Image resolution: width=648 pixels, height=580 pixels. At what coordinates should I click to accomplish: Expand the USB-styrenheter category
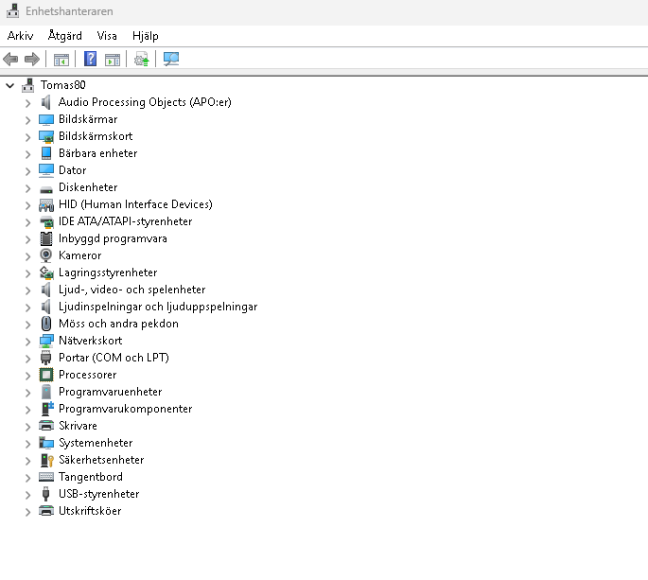click(x=27, y=495)
